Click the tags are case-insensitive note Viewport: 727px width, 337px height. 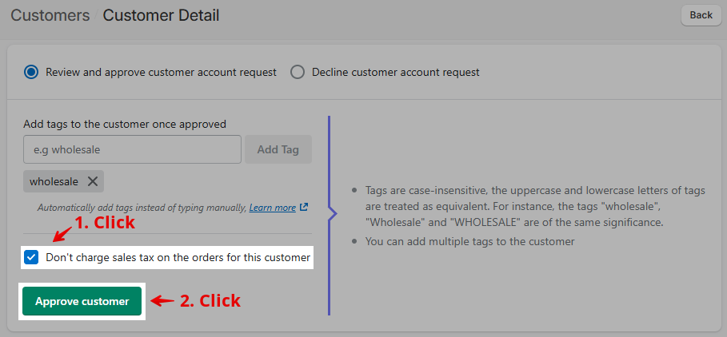coord(535,207)
